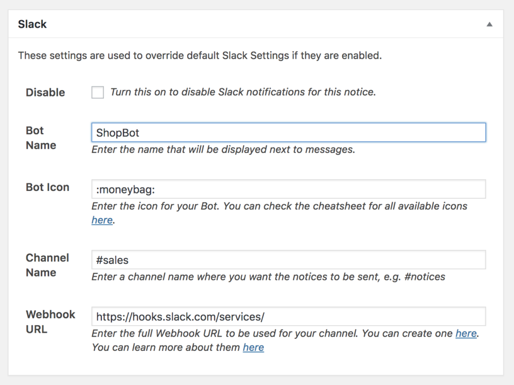The image size is (514, 385).
Task: Open the icon cheatsheet 'here' link
Action: pos(102,220)
